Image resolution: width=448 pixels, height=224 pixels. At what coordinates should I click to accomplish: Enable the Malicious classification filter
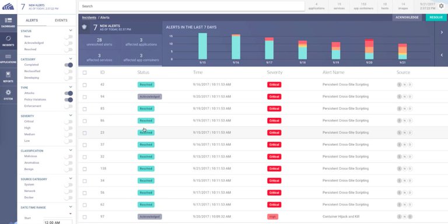coord(69,156)
